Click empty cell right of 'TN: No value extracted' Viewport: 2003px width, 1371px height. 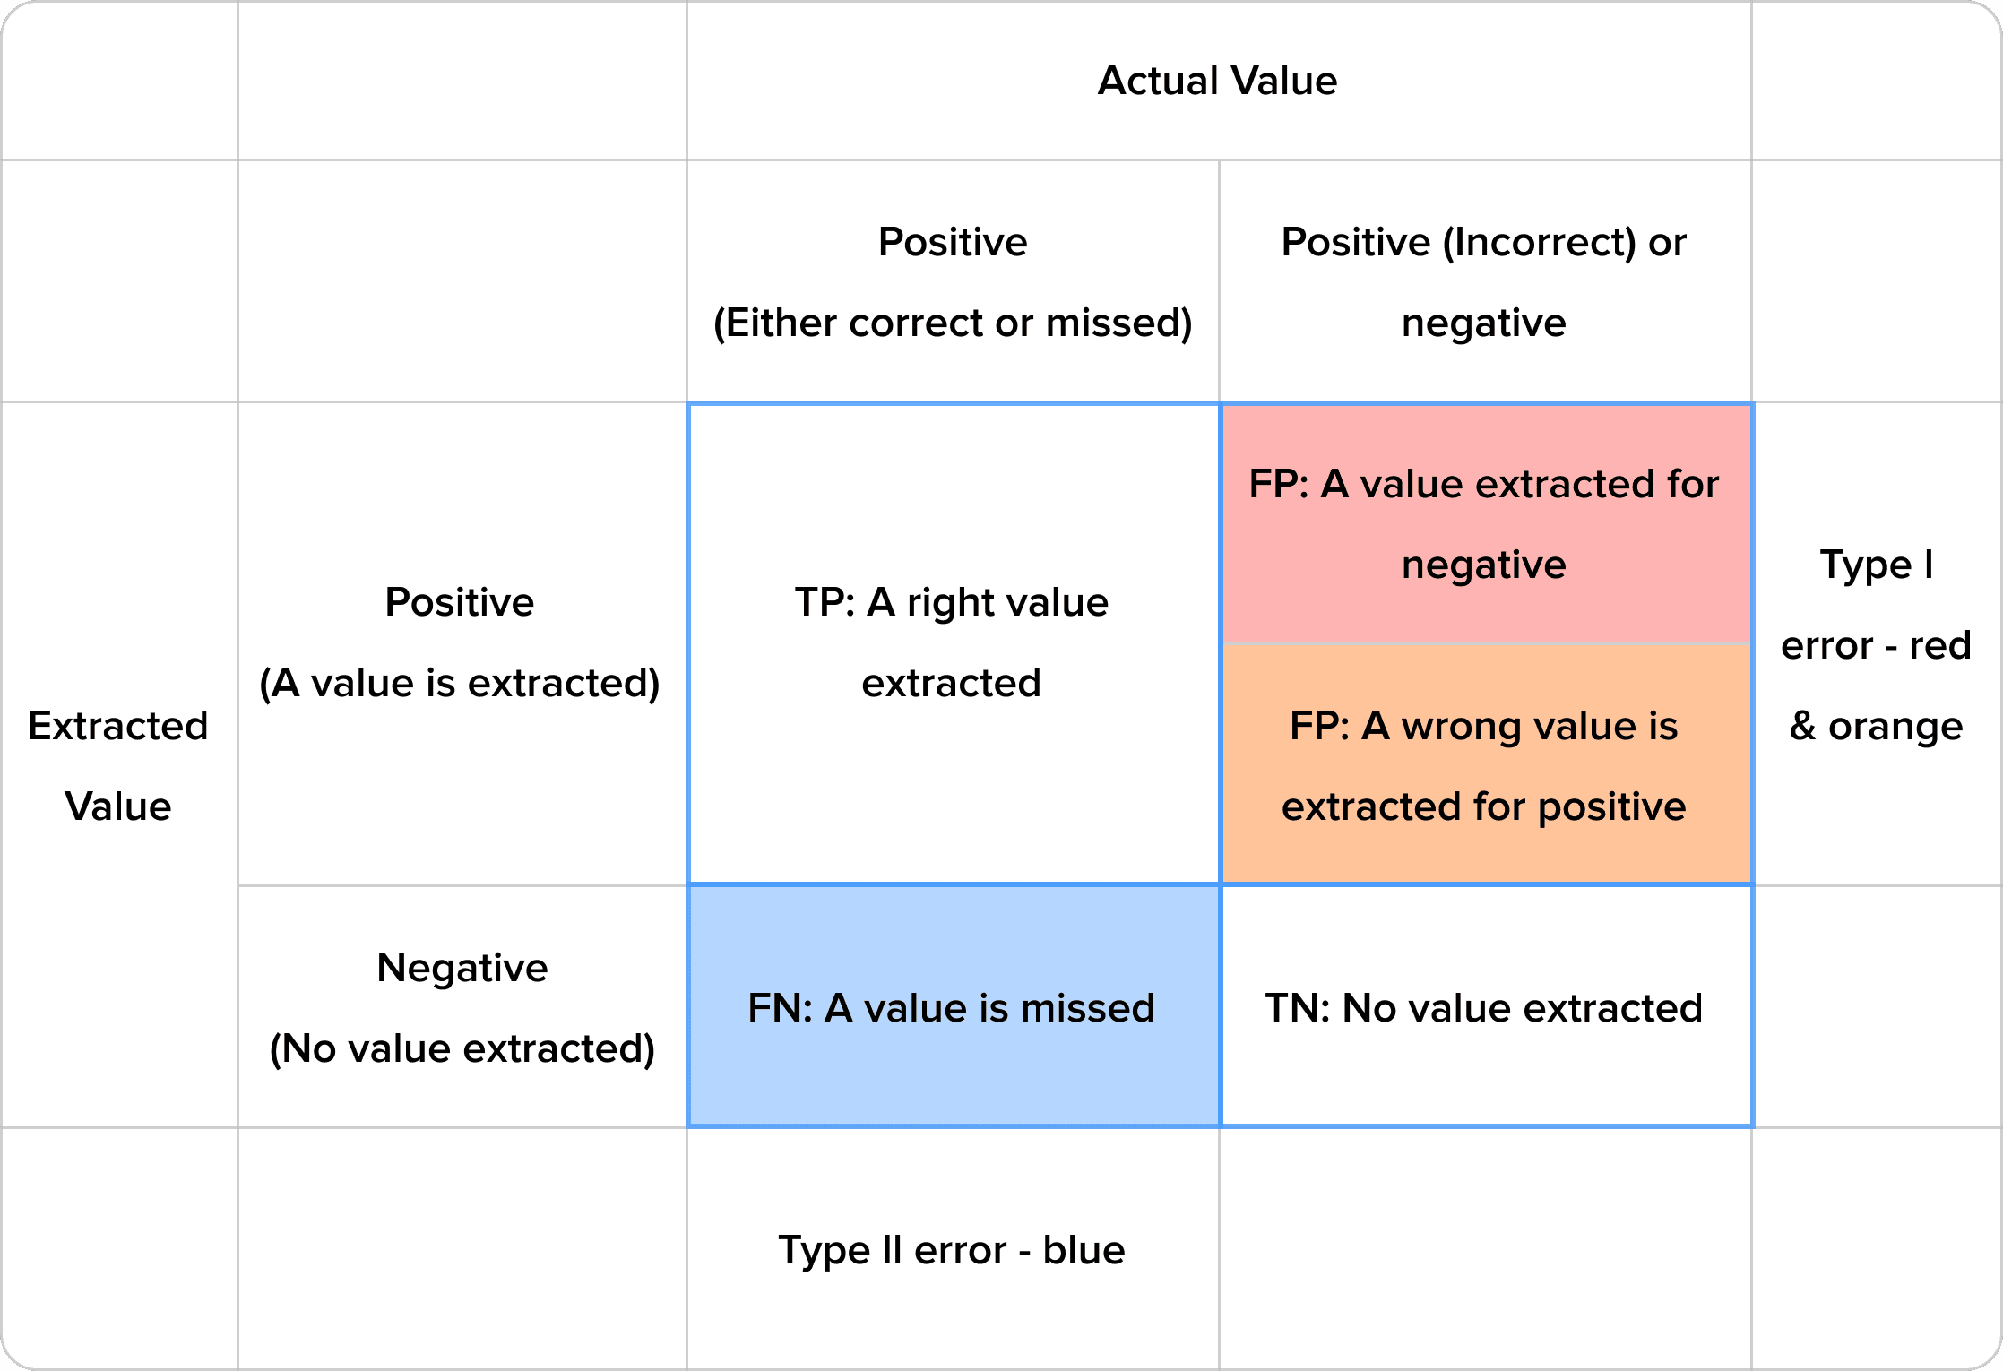1876,1007
